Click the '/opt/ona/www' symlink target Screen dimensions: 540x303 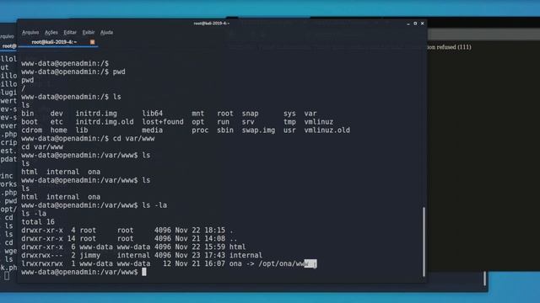click(x=283, y=263)
